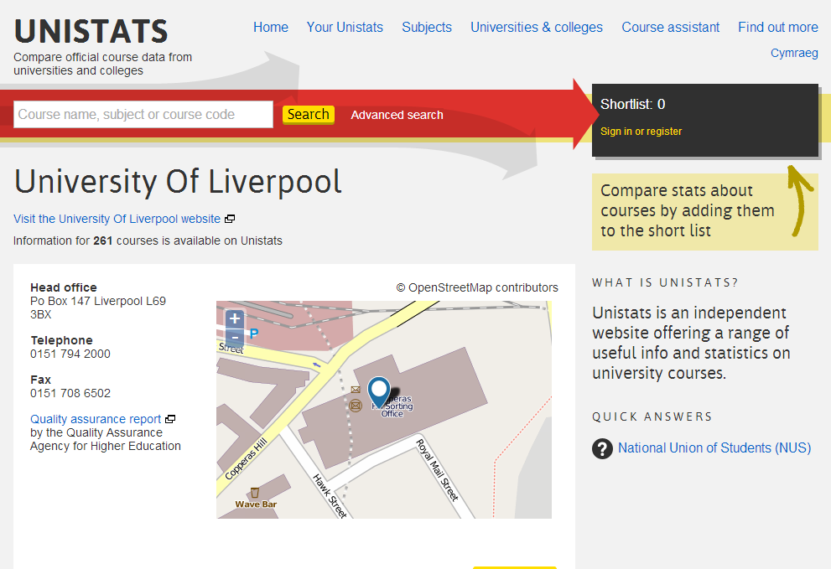Screen dimensions: 831x569
Task: Switch language to Cymraeg
Action: 794,53
